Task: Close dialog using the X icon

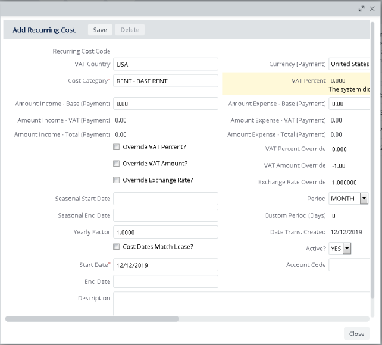Action: (x=372, y=8)
